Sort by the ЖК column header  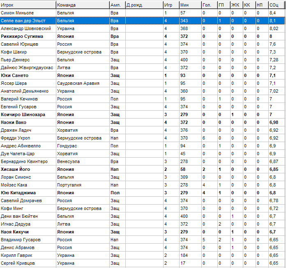coord(237,5)
